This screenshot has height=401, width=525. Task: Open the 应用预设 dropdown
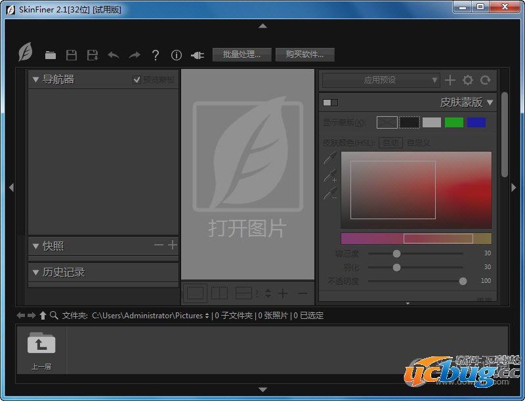381,80
